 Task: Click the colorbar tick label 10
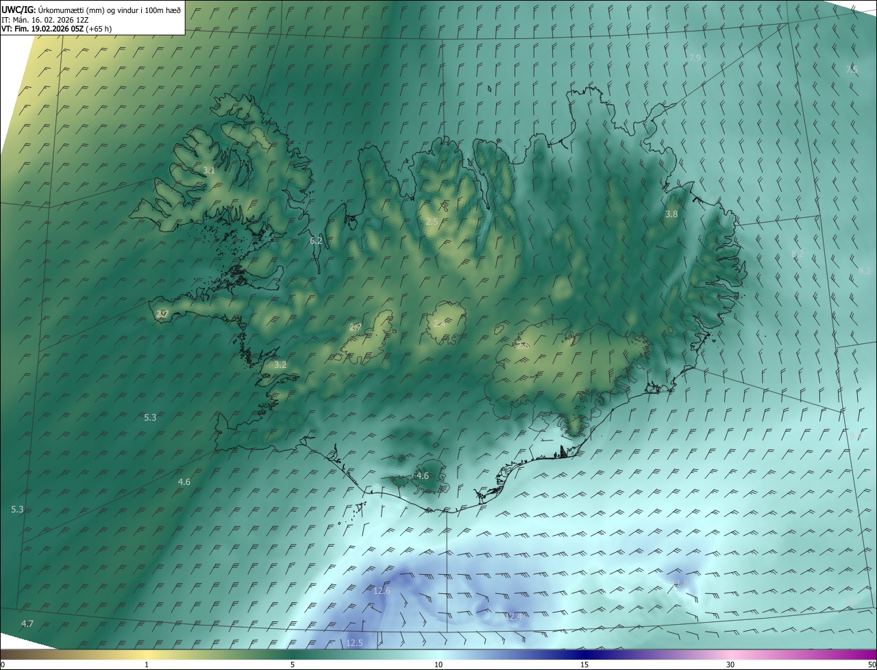click(x=438, y=665)
